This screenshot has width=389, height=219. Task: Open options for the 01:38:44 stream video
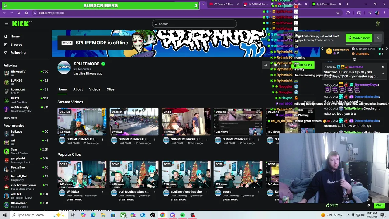pyautogui.click(x=155, y=139)
